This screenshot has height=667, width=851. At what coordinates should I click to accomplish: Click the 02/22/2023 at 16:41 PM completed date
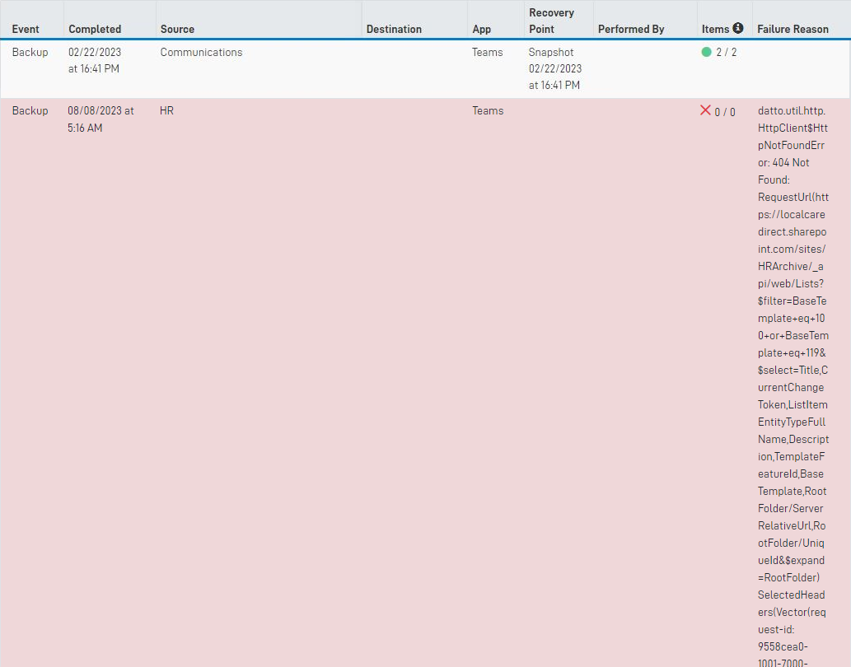pyautogui.click(x=95, y=60)
